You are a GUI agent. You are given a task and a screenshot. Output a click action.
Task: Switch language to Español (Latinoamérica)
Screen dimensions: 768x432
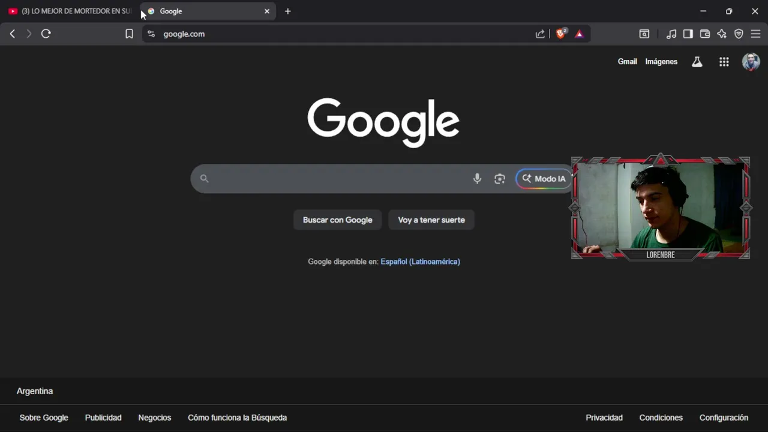pyautogui.click(x=420, y=262)
